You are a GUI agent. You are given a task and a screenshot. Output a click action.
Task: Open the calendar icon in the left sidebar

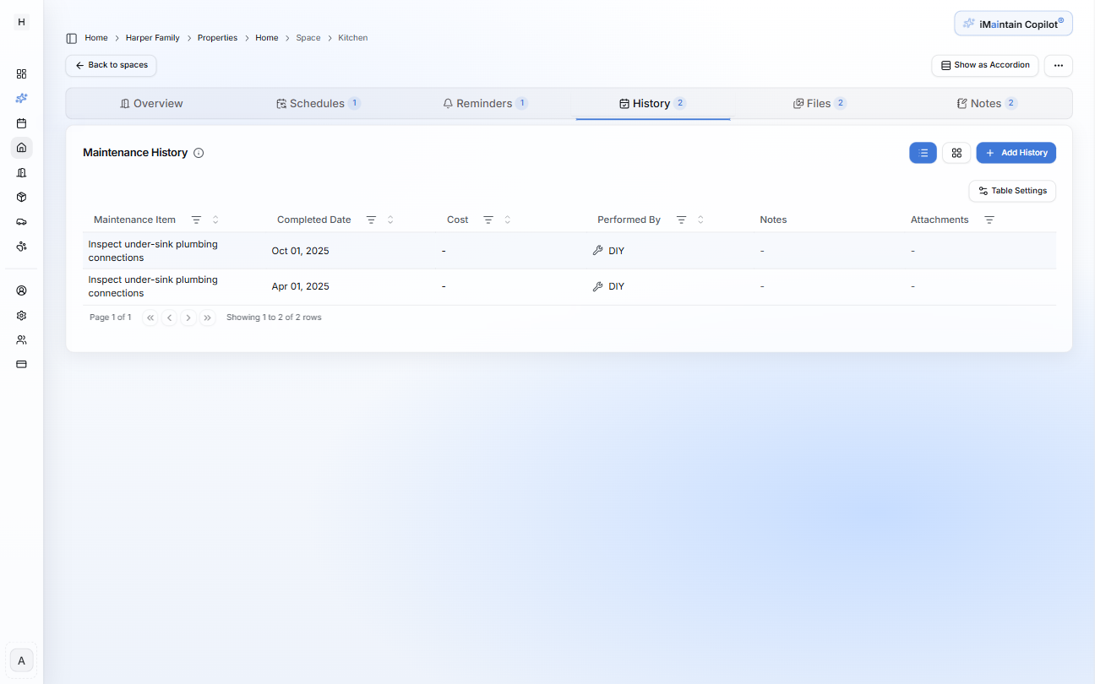coord(21,122)
